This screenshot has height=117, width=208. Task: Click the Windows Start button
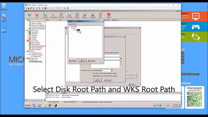(27, 105)
